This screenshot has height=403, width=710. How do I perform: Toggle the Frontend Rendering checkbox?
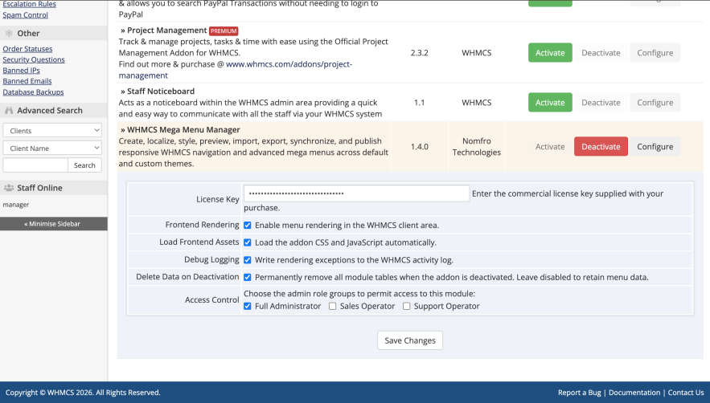(247, 226)
